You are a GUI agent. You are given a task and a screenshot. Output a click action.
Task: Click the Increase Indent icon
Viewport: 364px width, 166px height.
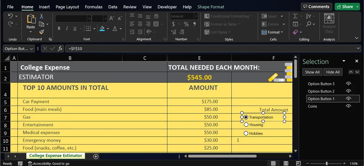pos(140,31)
